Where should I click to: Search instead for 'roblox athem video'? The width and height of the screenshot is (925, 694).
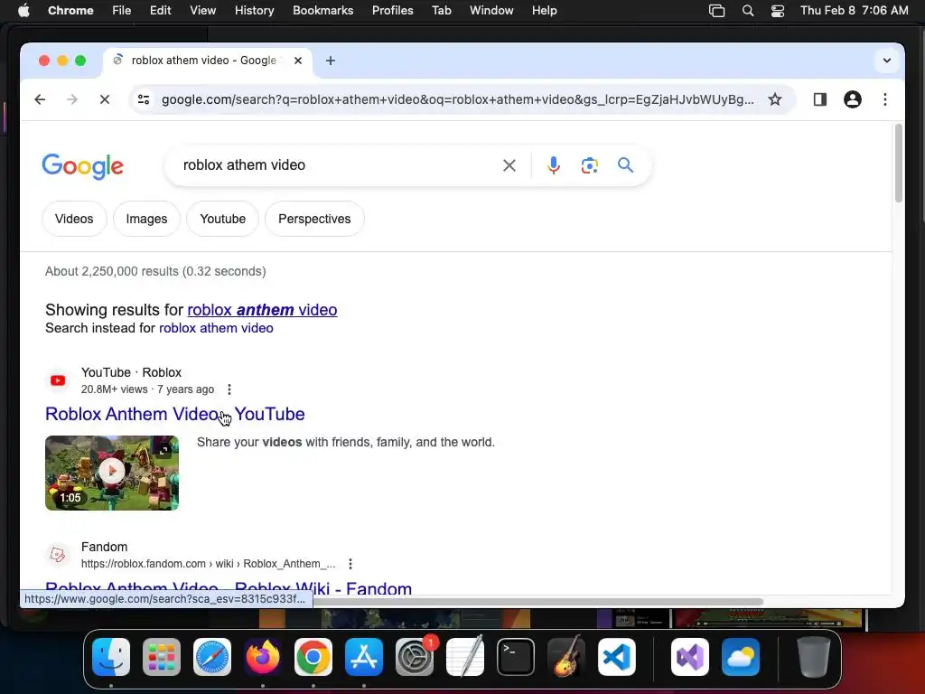pos(216,328)
